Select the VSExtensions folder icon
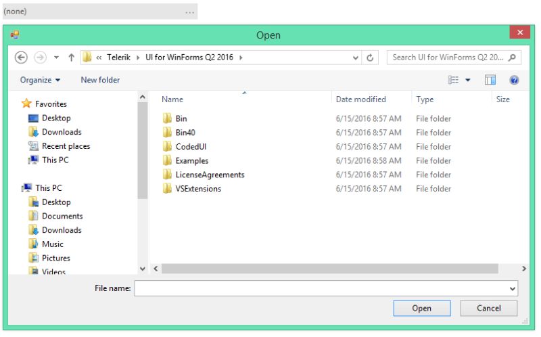This screenshot has width=541, height=337. (167, 189)
